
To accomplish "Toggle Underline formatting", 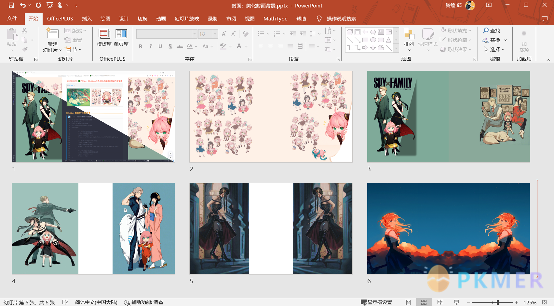I will pos(160,46).
